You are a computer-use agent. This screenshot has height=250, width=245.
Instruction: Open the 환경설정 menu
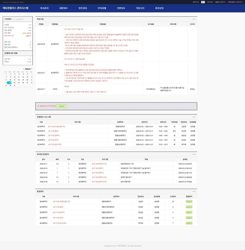point(159,8)
